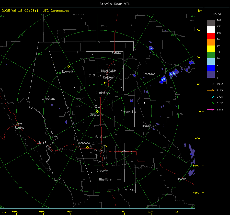This screenshot has height=215, width=230.
Task: Click the RedDeer city label
Action: (108, 77)
